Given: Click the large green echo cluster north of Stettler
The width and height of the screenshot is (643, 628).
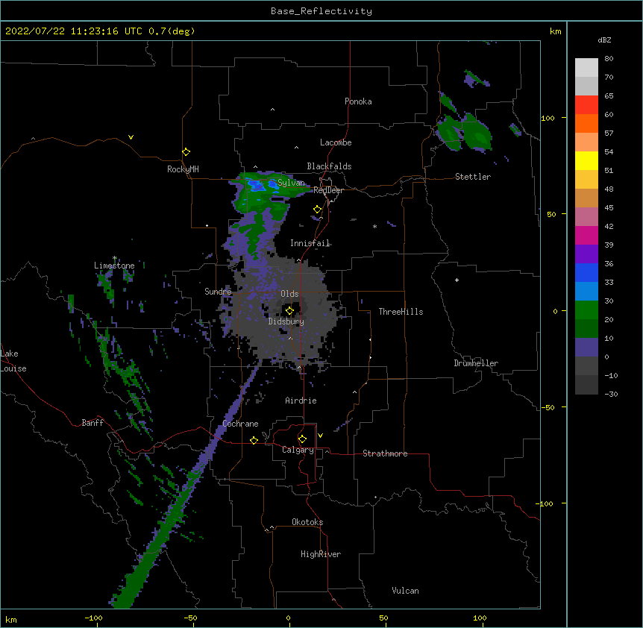Looking at the screenshot, I should pyautogui.click(x=464, y=132).
